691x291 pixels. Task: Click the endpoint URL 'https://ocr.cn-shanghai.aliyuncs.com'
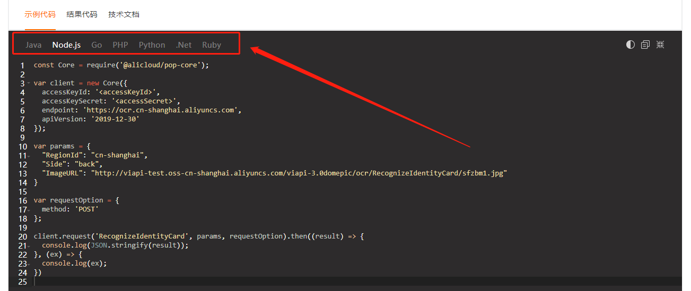pos(161,110)
